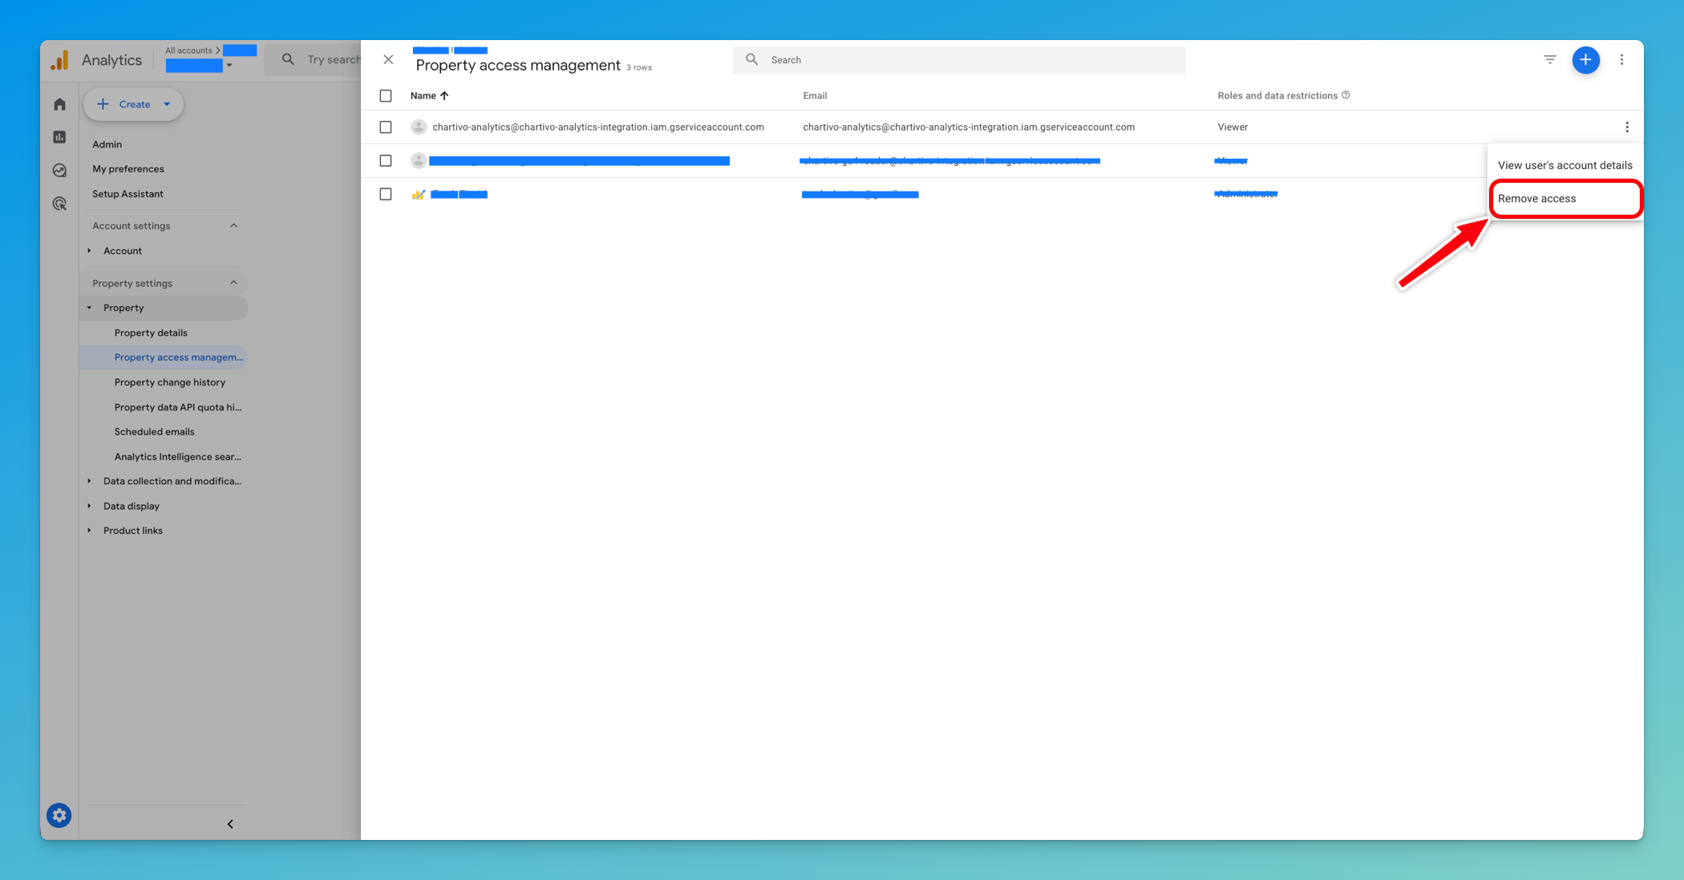Viewport: 1684px width, 880px height.
Task: Open Setup Assistant from the sidebar
Action: point(128,193)
